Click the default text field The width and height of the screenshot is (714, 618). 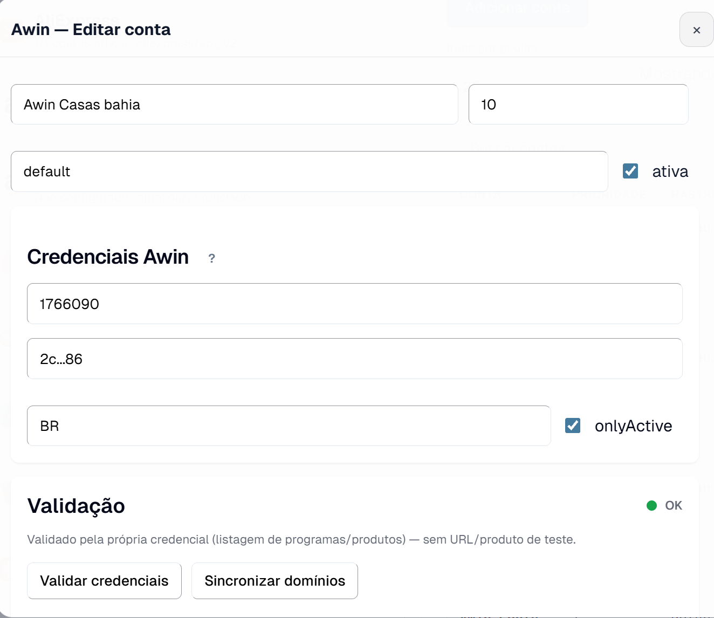[310, 171]
